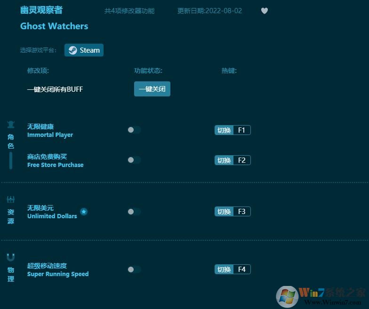Enable Super Running Speed toggle
This screenshot has width=369, height=309.
[x=134, y=269]
